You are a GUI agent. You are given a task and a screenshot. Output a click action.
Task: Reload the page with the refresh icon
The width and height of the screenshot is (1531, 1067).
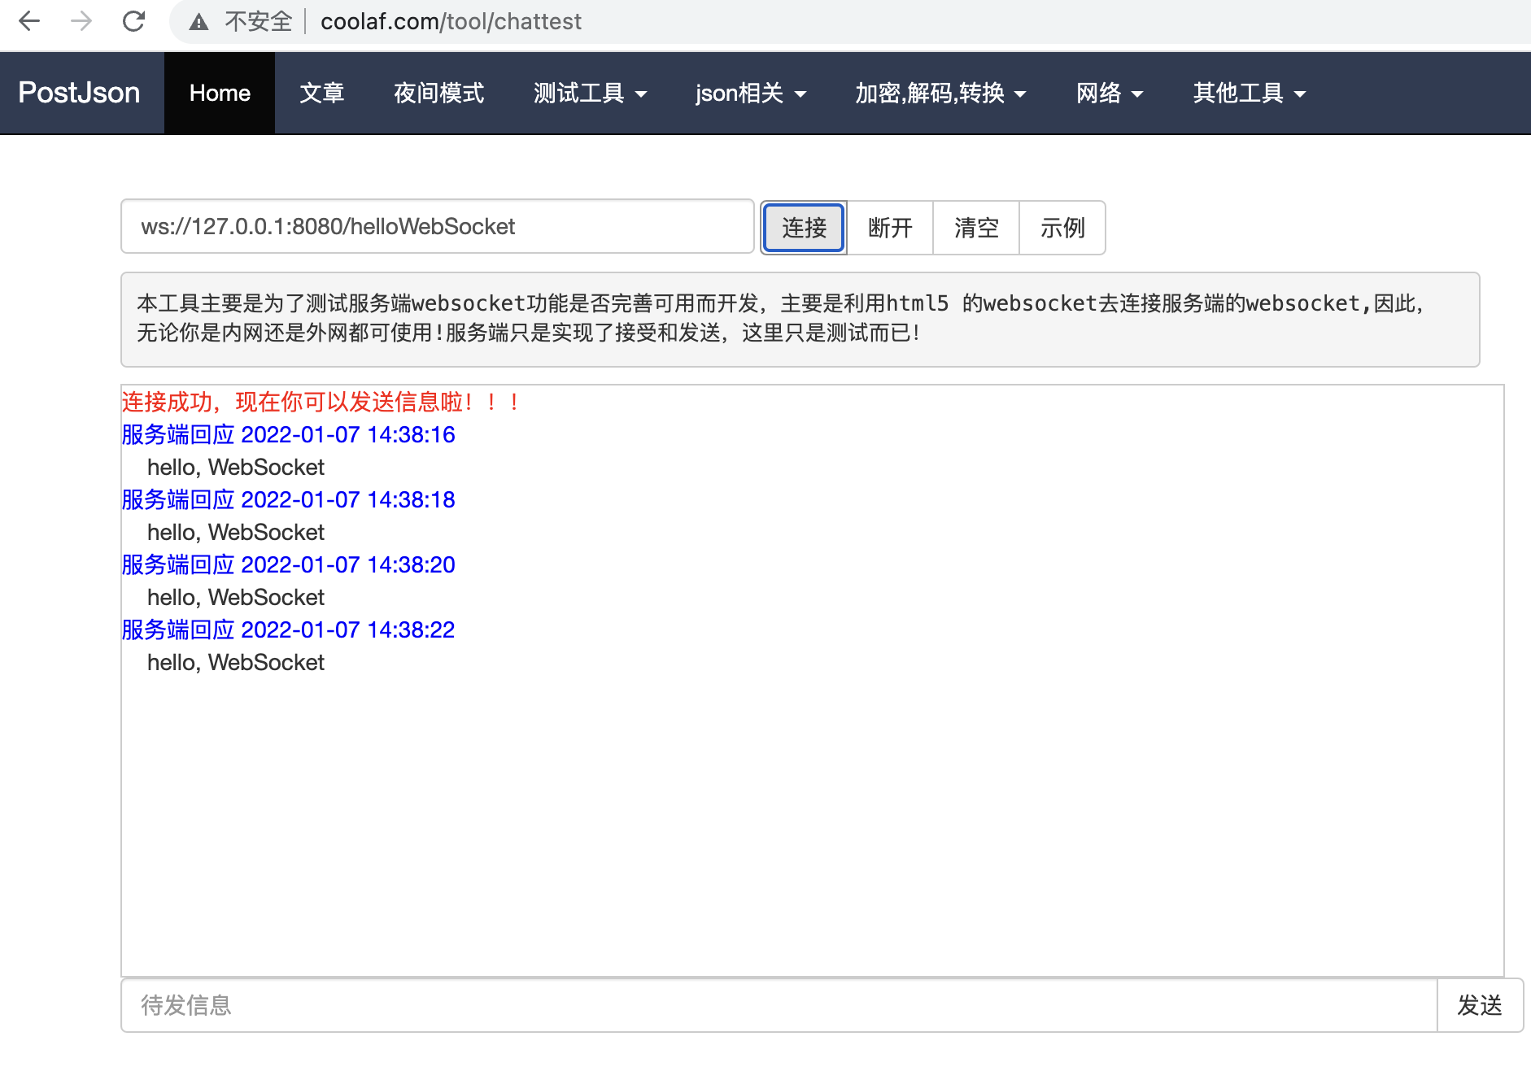pos(133,21)
